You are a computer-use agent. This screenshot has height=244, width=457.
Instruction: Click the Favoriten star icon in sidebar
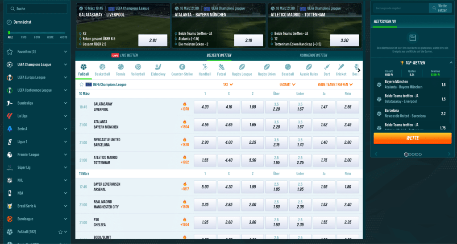coord(10,52)
